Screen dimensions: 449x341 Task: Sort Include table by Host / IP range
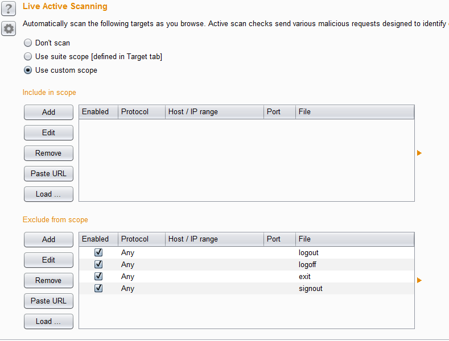(x=215, y=112)
